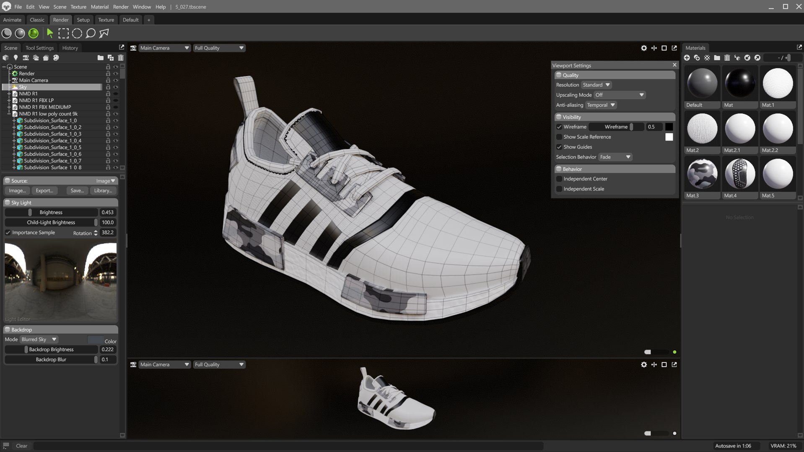Toggle Importance Sample checkbox
804x452 pixels.
point(8,233)
